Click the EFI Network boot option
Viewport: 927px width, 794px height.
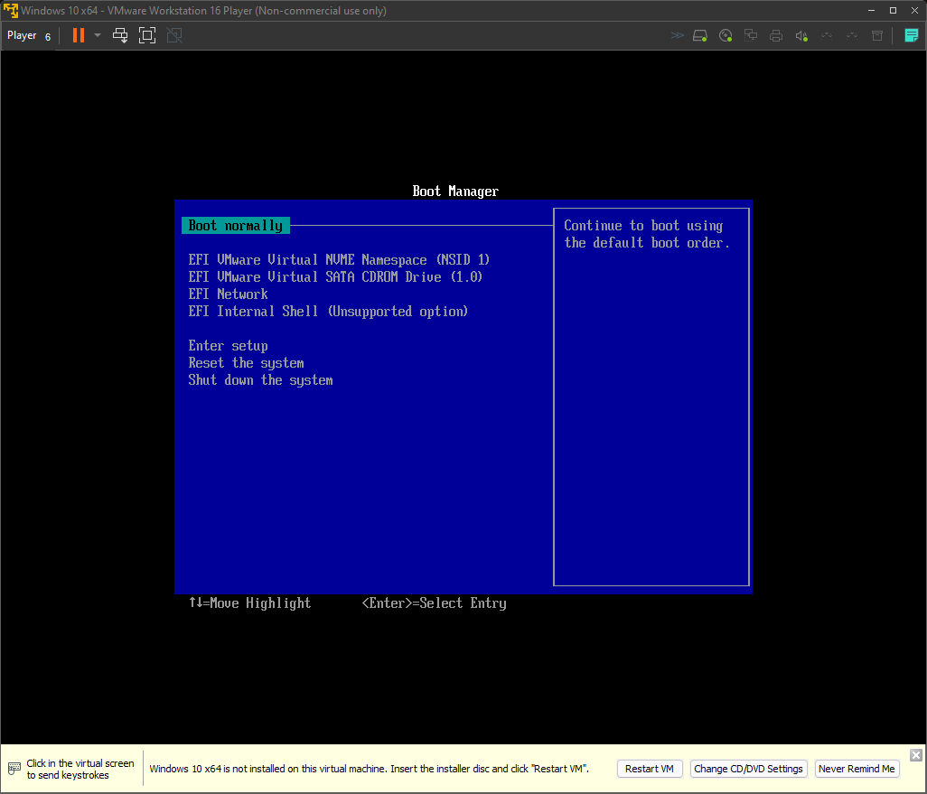[228, 294]
